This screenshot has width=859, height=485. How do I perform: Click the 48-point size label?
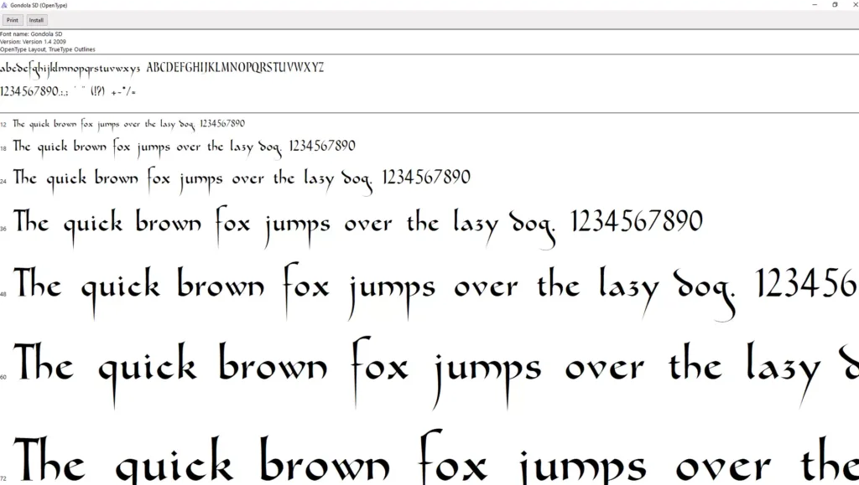(x=3, y=294)
